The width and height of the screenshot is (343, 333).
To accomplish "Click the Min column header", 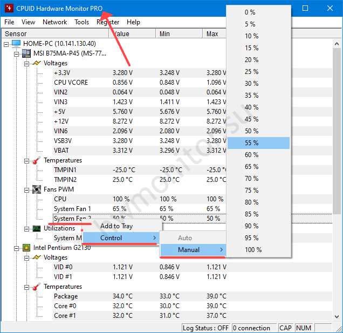I will coord(179,33).
